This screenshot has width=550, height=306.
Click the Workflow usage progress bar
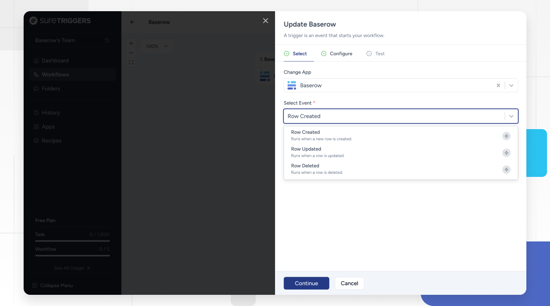[72, 256]
